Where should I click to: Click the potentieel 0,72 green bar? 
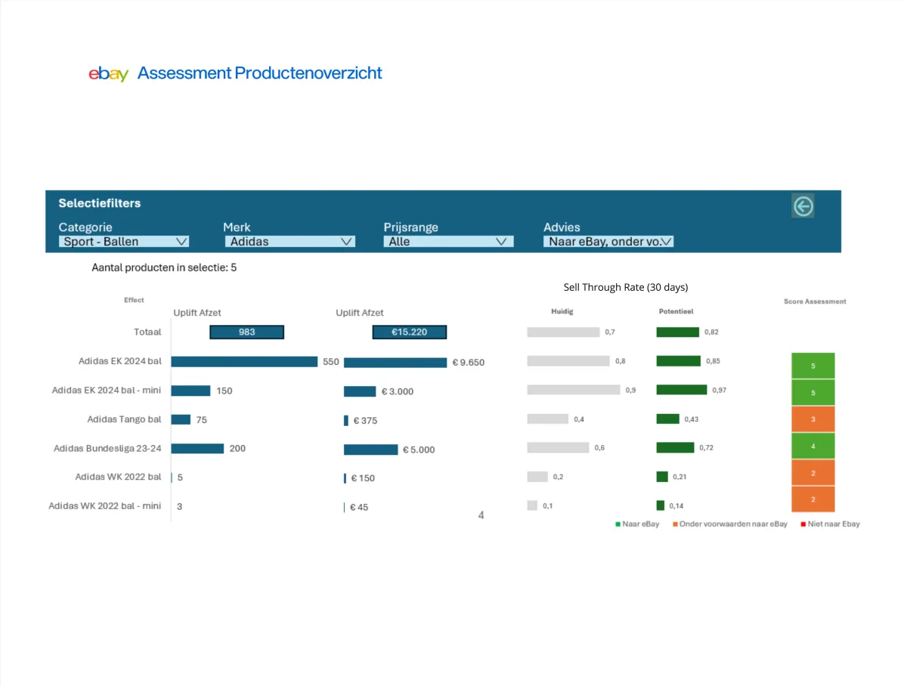(675, 448)
